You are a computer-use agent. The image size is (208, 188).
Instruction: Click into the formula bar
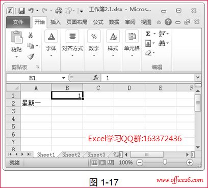[x=148, y=78]
